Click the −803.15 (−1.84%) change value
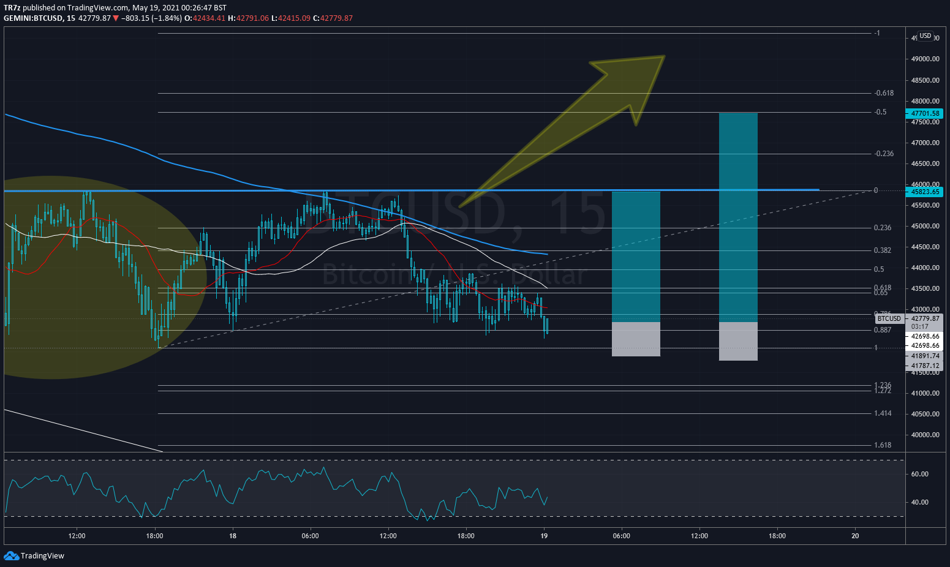 pyautogui.click(x=151, y=18)
